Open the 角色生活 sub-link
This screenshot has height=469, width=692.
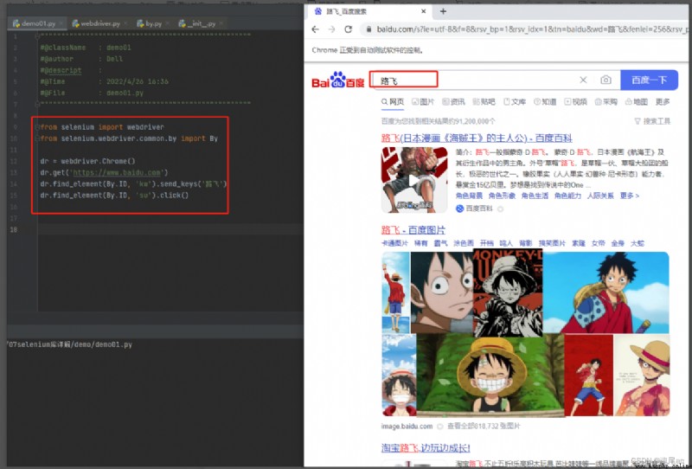535,196
